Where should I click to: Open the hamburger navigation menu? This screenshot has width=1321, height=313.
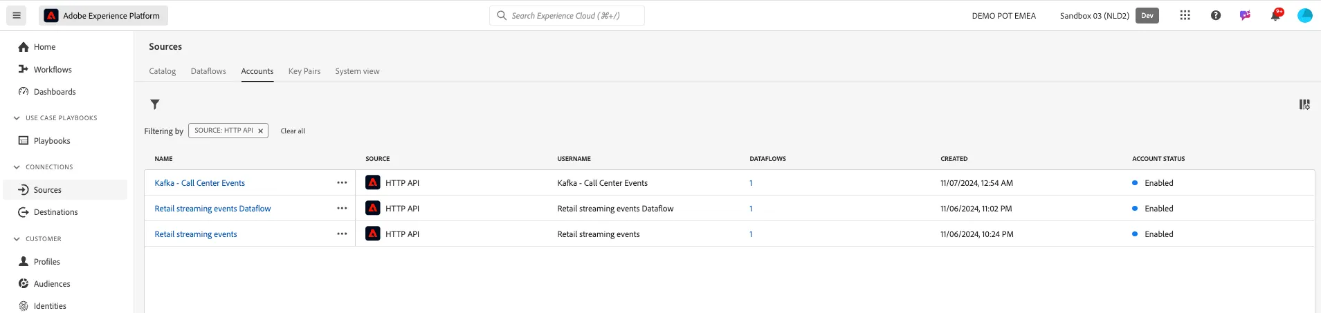pyautogui.click(x=17, y=15)
